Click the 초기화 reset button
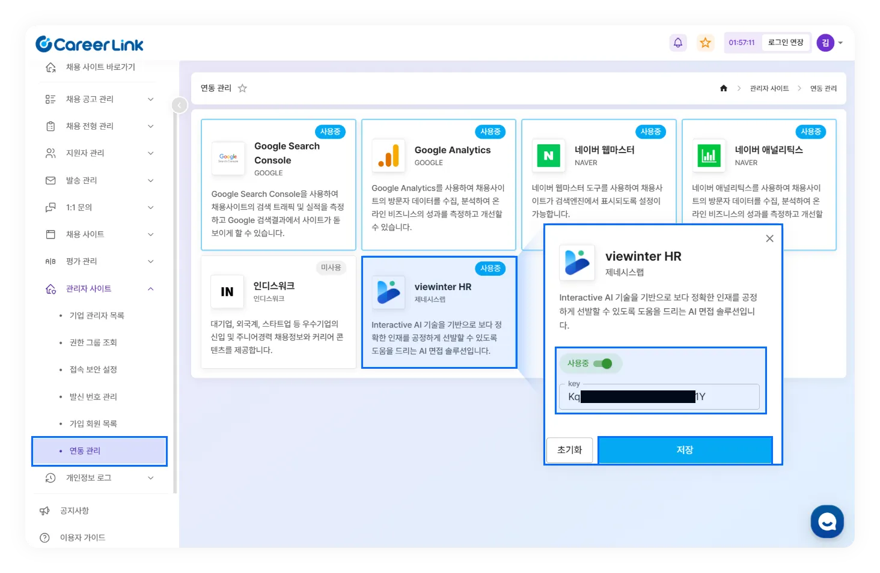 pyautogui.click(x=569, y=450)
